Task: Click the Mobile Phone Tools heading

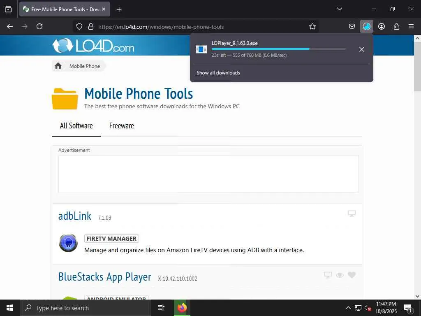Action: click(139, 93)
